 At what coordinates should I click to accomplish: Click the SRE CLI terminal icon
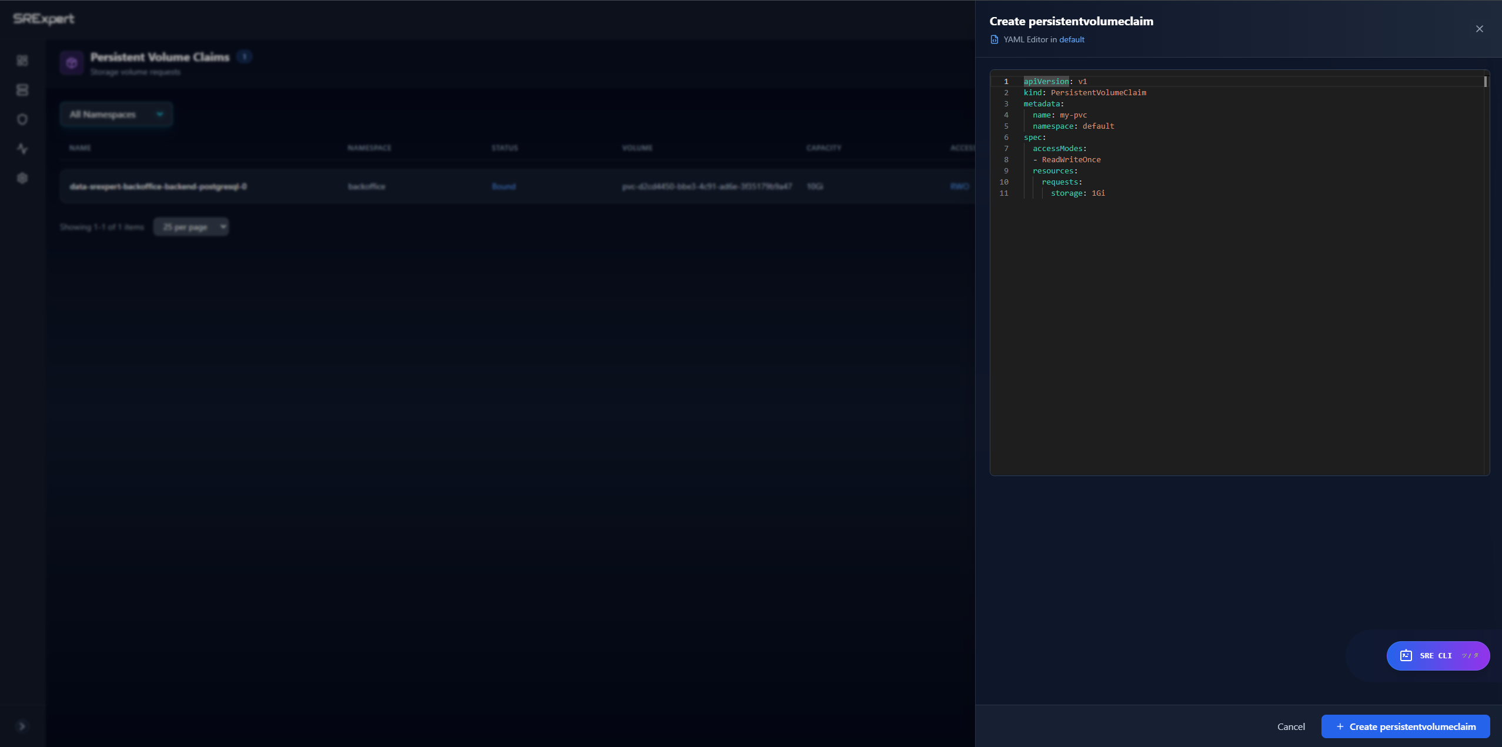(x=1406, y=655)
